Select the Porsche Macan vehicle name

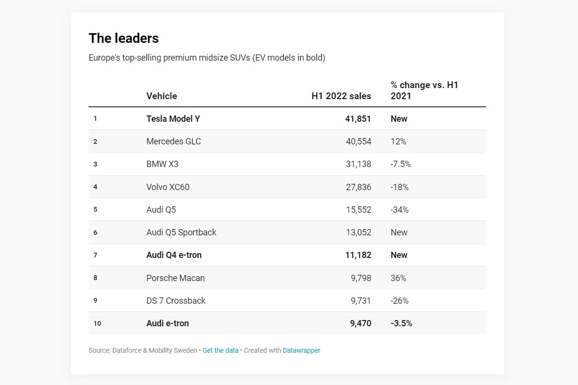pyautogui.click(x=175, y=278)
